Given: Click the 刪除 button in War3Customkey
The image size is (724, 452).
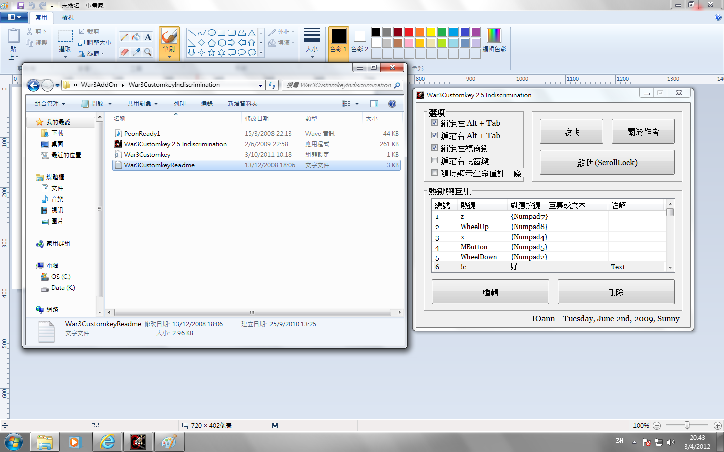Looking at the screenshot, I should point(616,292).
